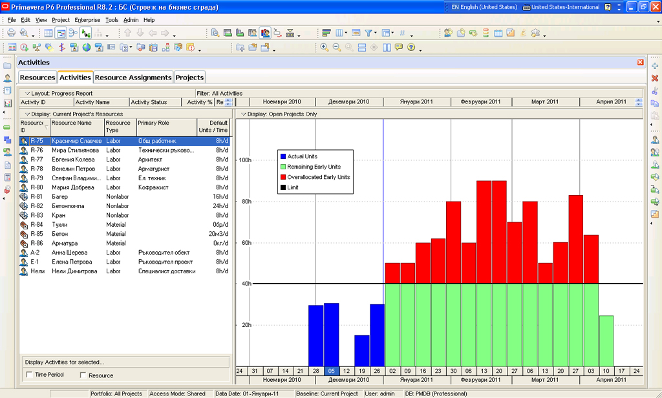Click Default Units / Time column header
662x398 pixels.
tap(213, 126)
